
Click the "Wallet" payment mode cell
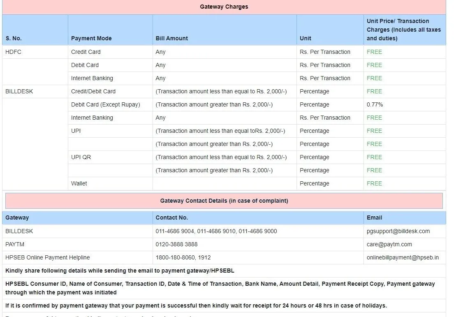(79, 183)
